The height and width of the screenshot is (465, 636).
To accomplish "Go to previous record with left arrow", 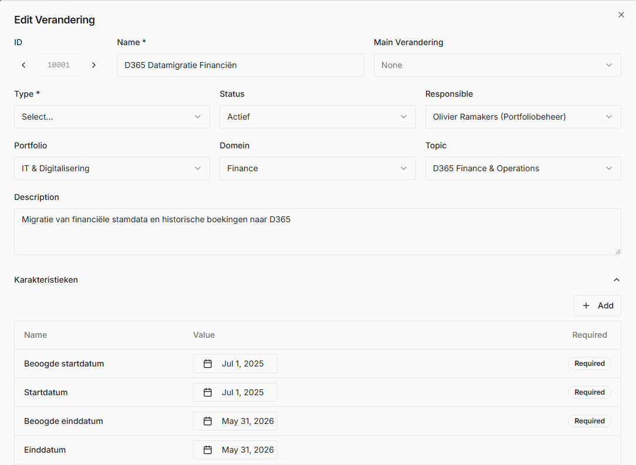I will (x=23, y=65).
